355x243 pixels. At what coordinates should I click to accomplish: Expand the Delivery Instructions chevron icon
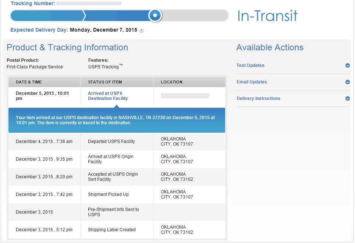[x=348, y=99]
